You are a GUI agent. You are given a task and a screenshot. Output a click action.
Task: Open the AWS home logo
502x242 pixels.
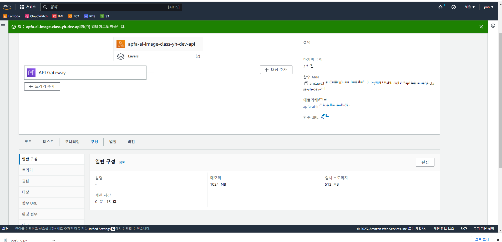tap(7, 7)
